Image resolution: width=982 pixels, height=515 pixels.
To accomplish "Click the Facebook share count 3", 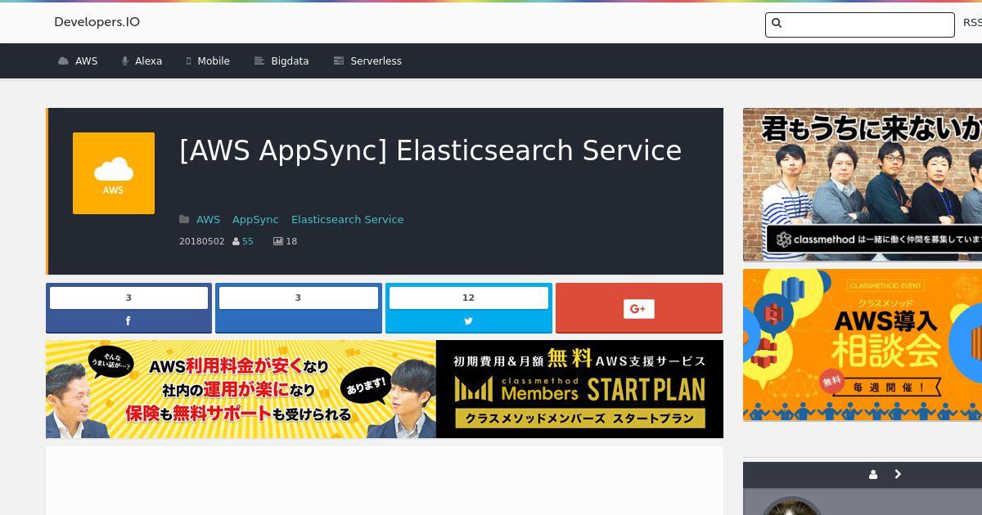I will point(128,298).
